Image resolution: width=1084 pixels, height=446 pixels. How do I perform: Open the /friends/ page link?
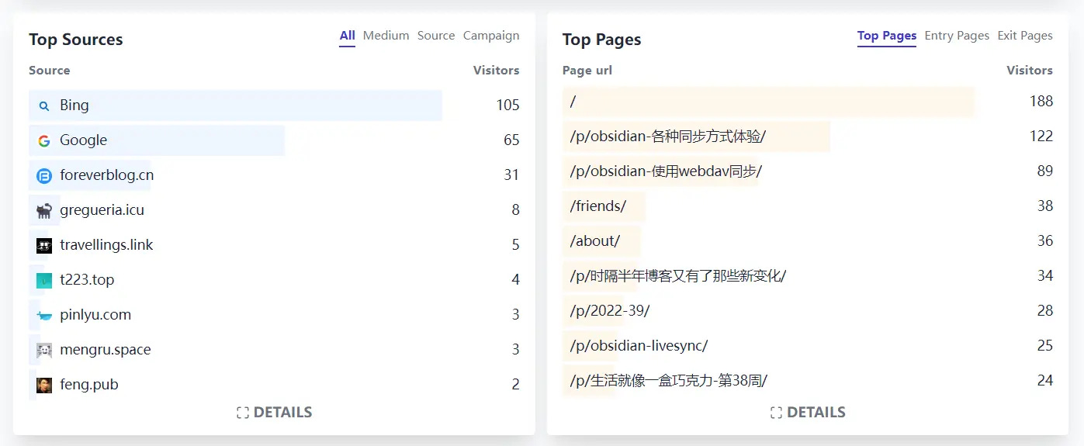(597, 206)
